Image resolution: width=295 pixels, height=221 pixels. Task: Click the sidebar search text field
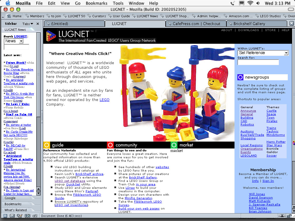tap(16, 47)
